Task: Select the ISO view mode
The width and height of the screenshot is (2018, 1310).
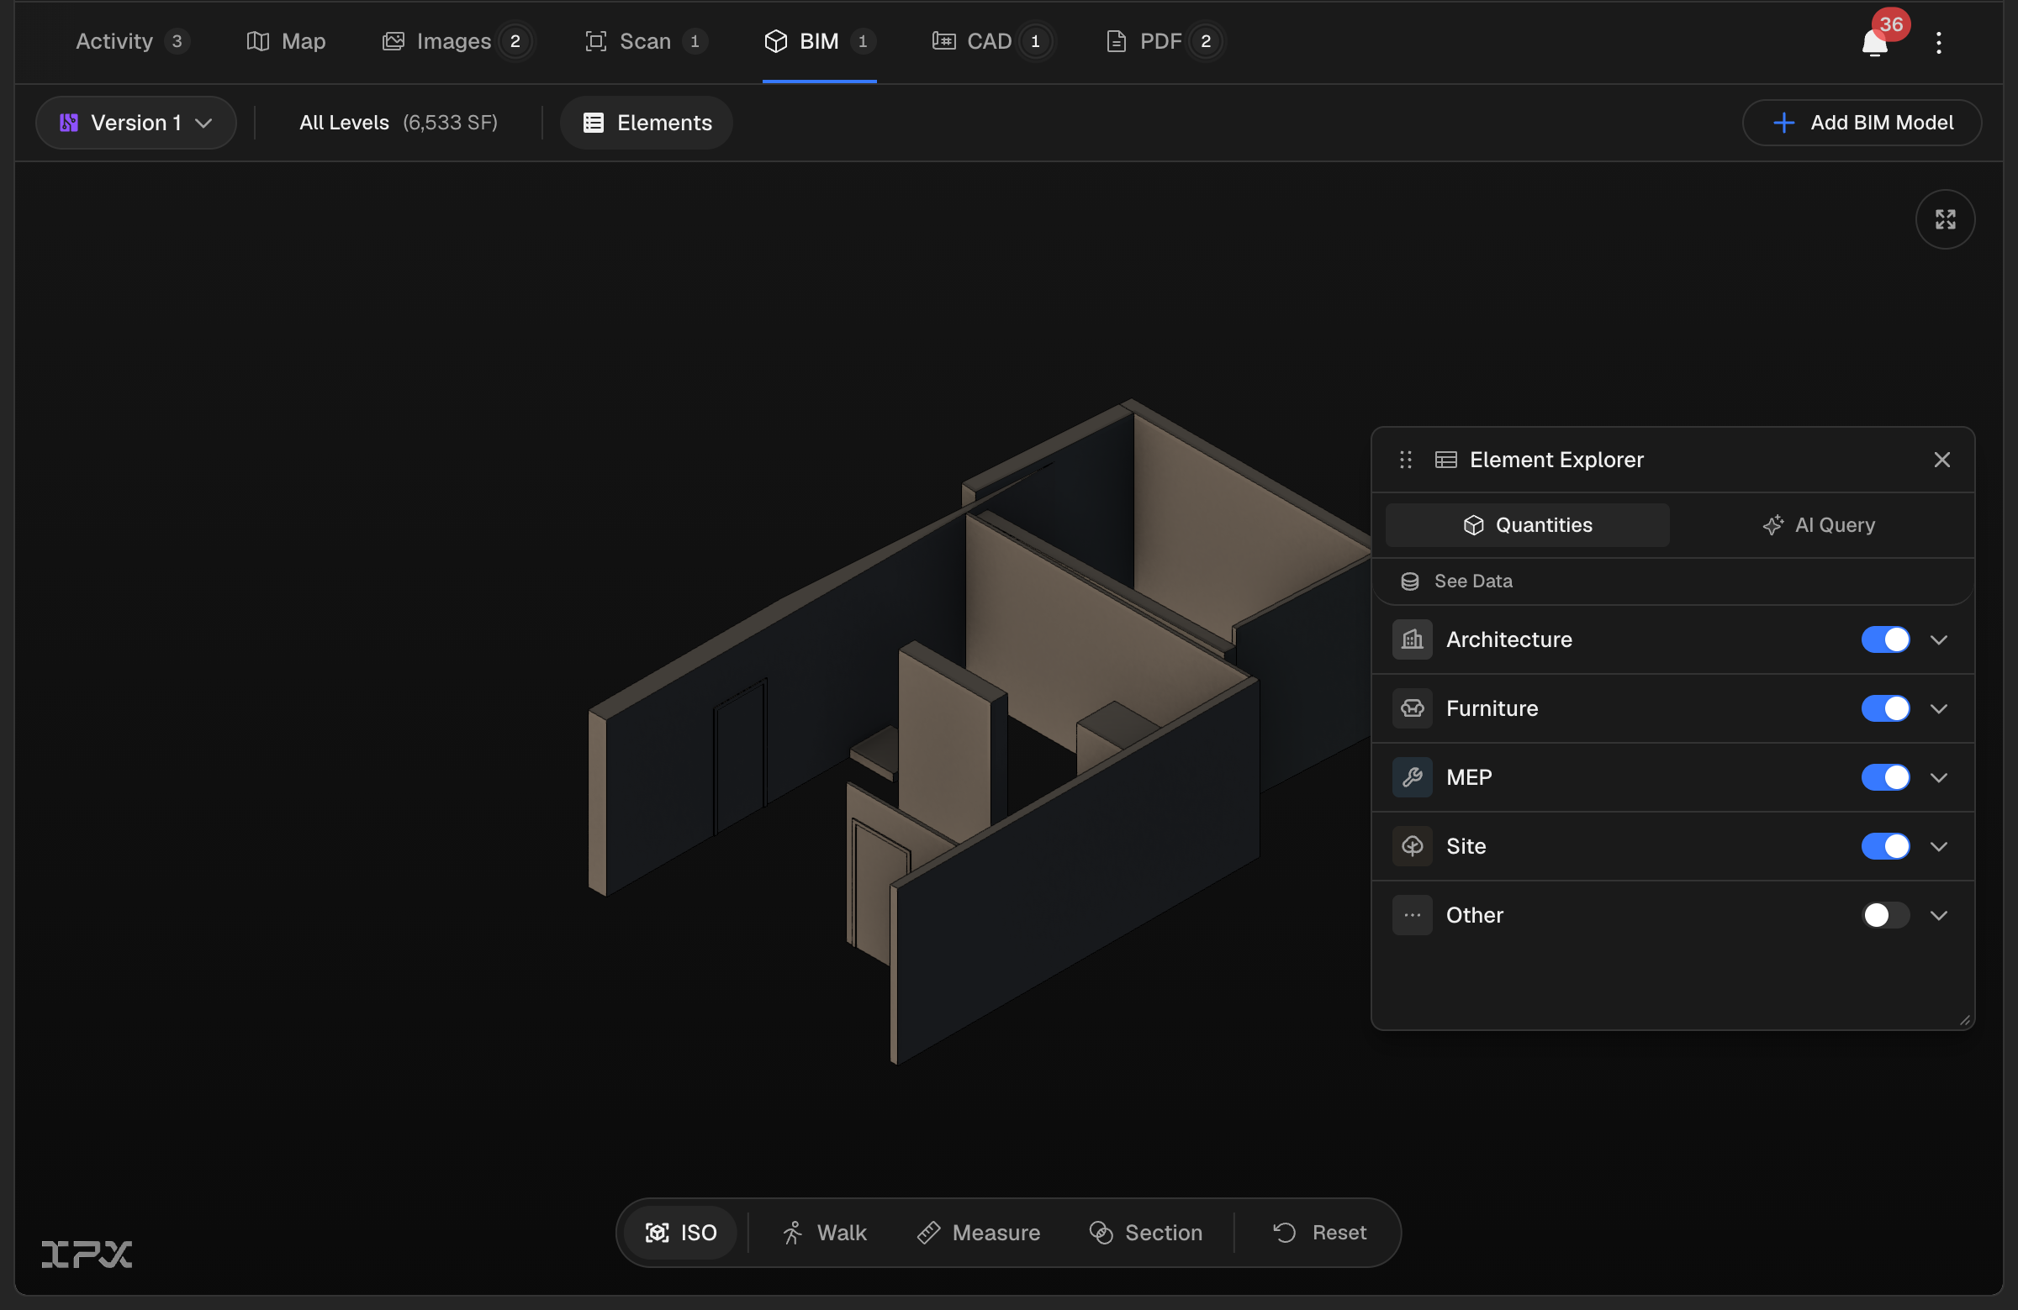Action: [x=681, y=1232]
